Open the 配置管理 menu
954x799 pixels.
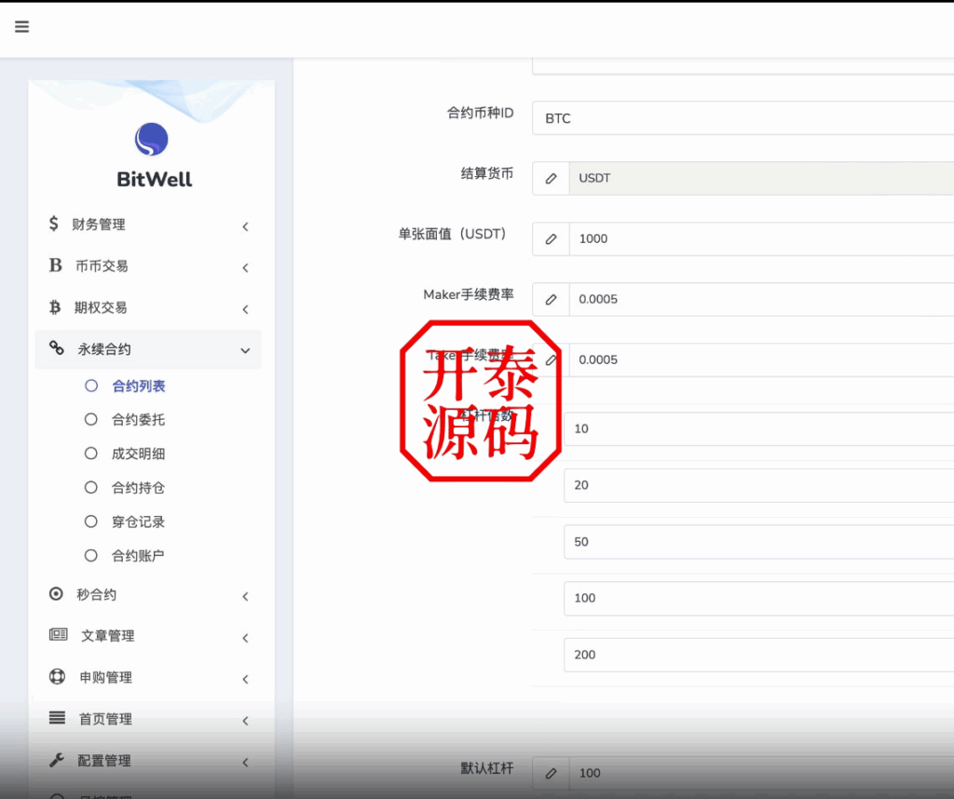(148, 760)
